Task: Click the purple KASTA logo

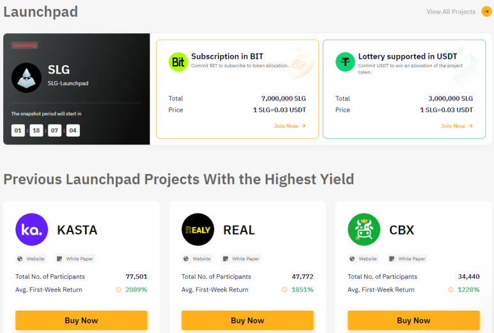Action: (x=32, y=229)
